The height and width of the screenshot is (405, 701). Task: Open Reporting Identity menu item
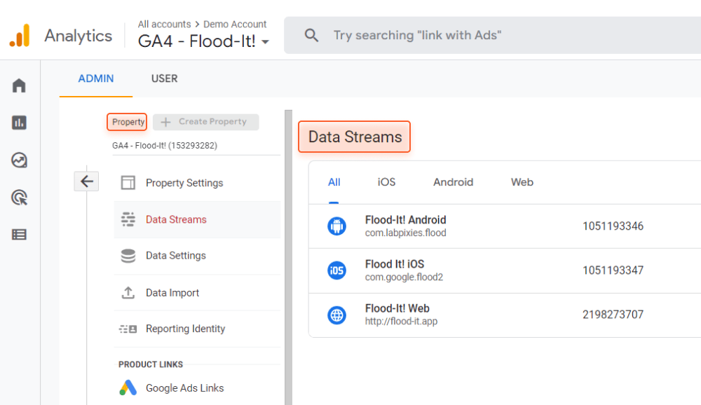coord(197,329)
